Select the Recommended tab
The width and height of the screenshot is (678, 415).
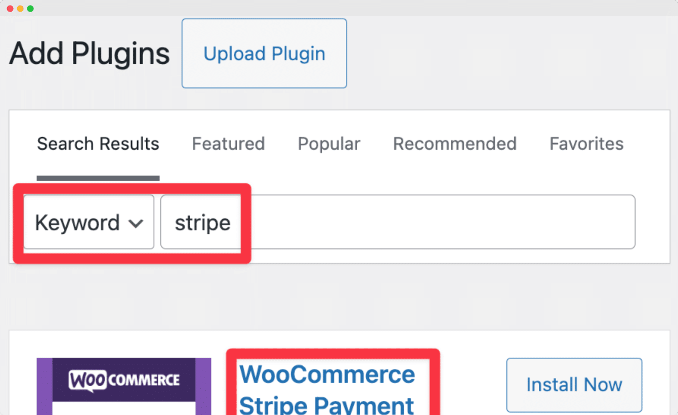pos(454,144)
